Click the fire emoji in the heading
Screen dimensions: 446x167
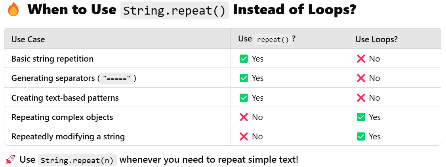coord(13,10)
